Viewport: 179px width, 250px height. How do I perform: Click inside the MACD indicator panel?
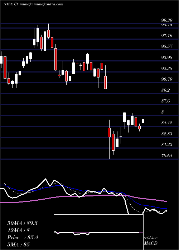click(98, 232)
